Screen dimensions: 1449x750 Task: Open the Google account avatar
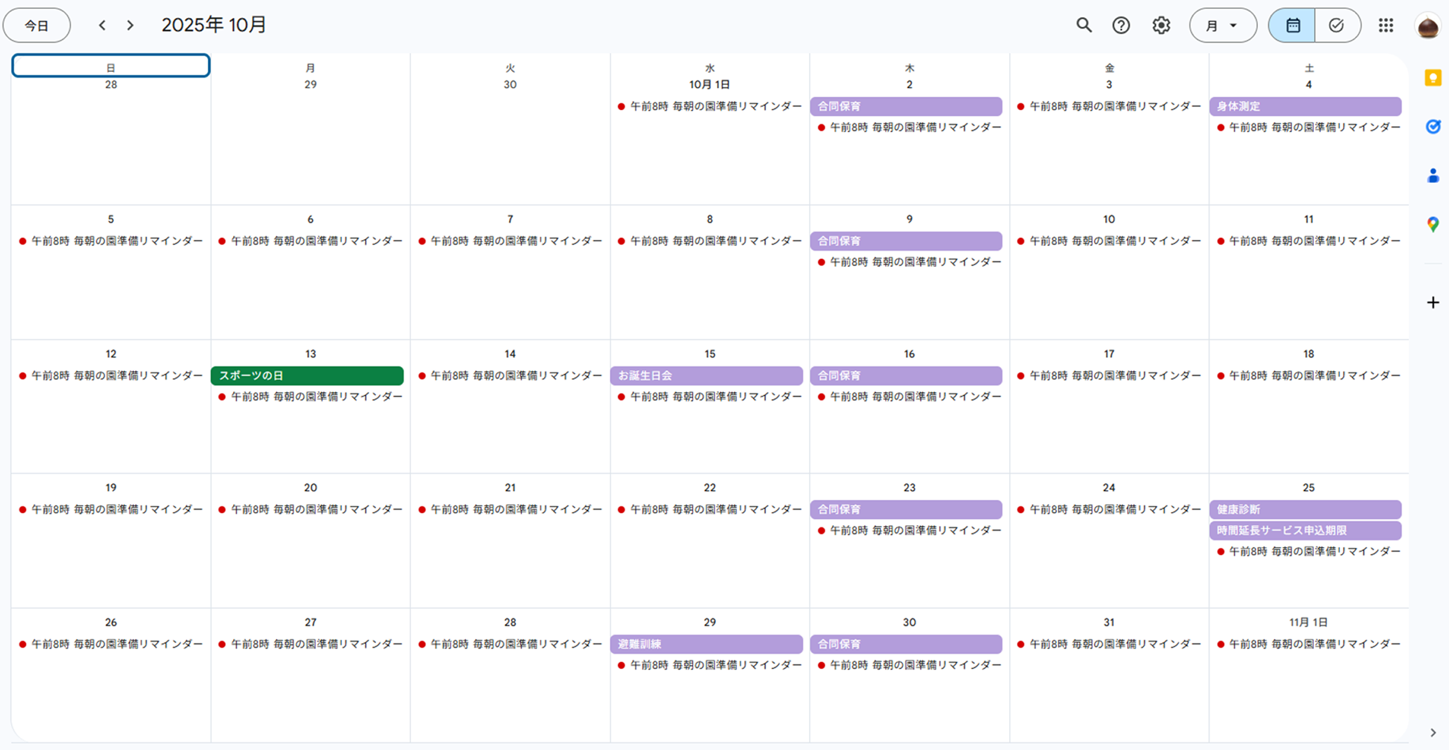[x=1427, y=27]
